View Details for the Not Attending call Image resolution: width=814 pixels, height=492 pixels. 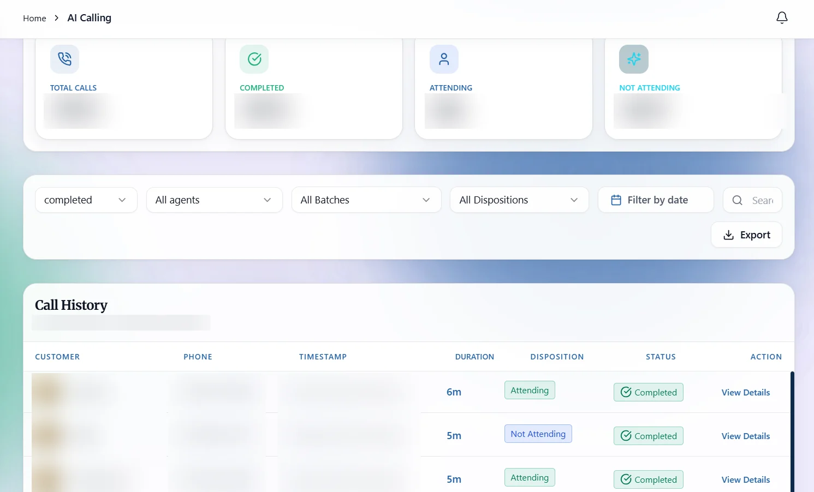click(x=746, y=436)
